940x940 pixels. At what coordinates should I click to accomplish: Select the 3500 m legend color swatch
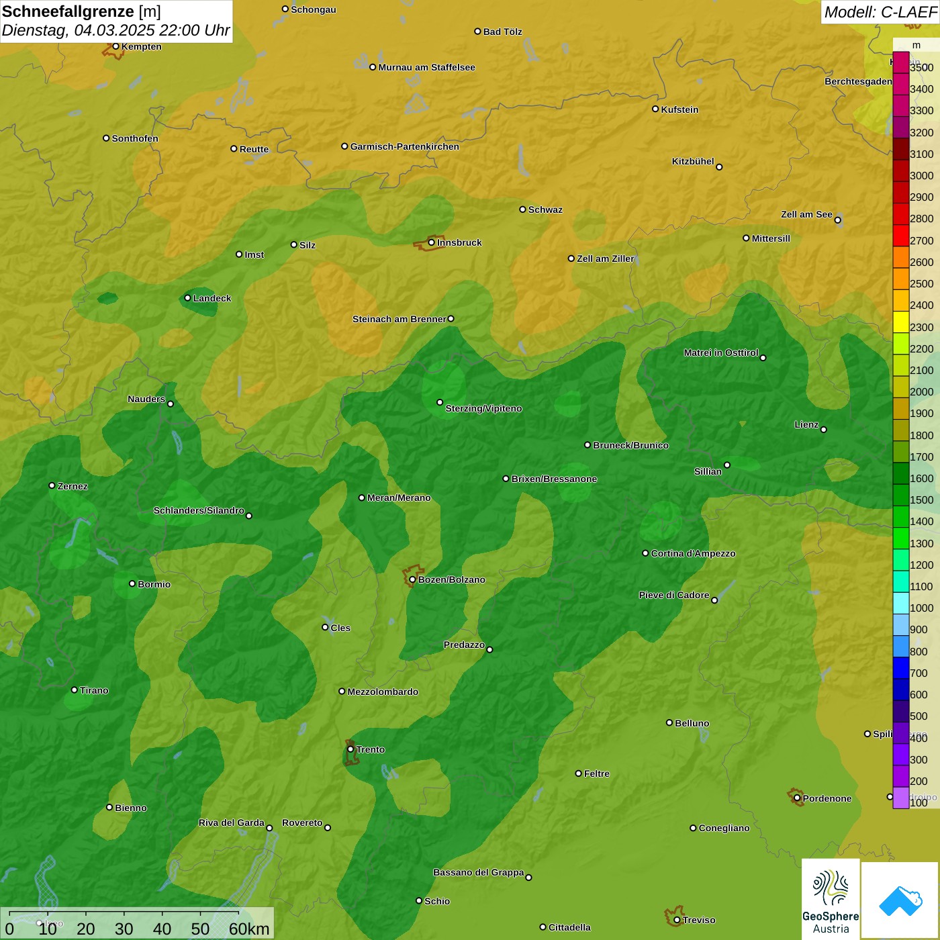tap(900, 62)
